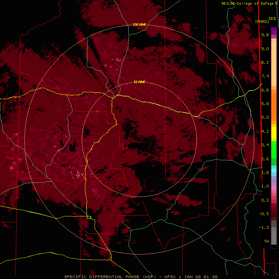Click the NEXLAB-College of DuPage label
Viewport: 279px width, 279px height.
click(248, 3)
